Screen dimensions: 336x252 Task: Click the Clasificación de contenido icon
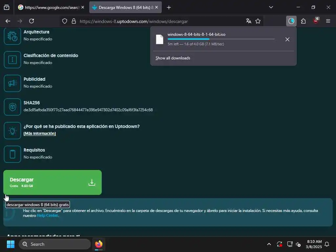[x=12, y=60]
